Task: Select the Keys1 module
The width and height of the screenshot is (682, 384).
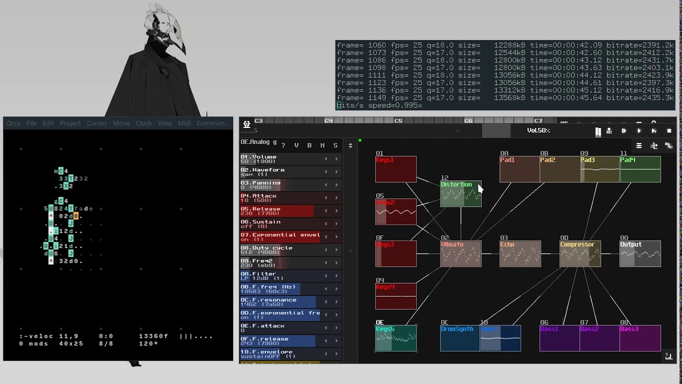Action: click(x=396, y=169)
